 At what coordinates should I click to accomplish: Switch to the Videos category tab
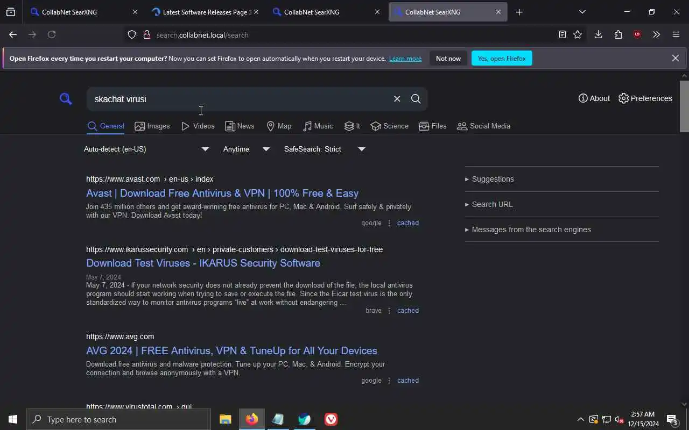(198, 126)
